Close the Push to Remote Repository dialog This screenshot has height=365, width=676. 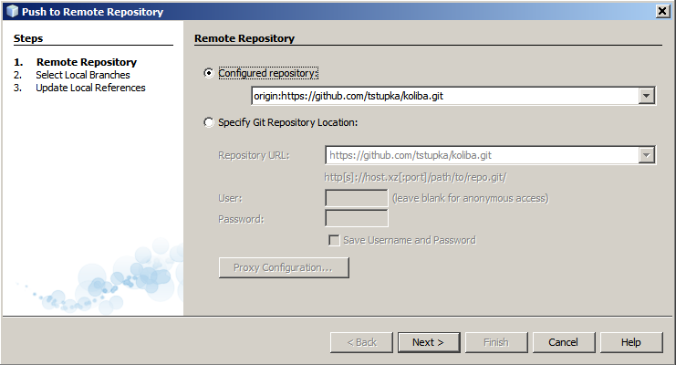click(663, 11)
